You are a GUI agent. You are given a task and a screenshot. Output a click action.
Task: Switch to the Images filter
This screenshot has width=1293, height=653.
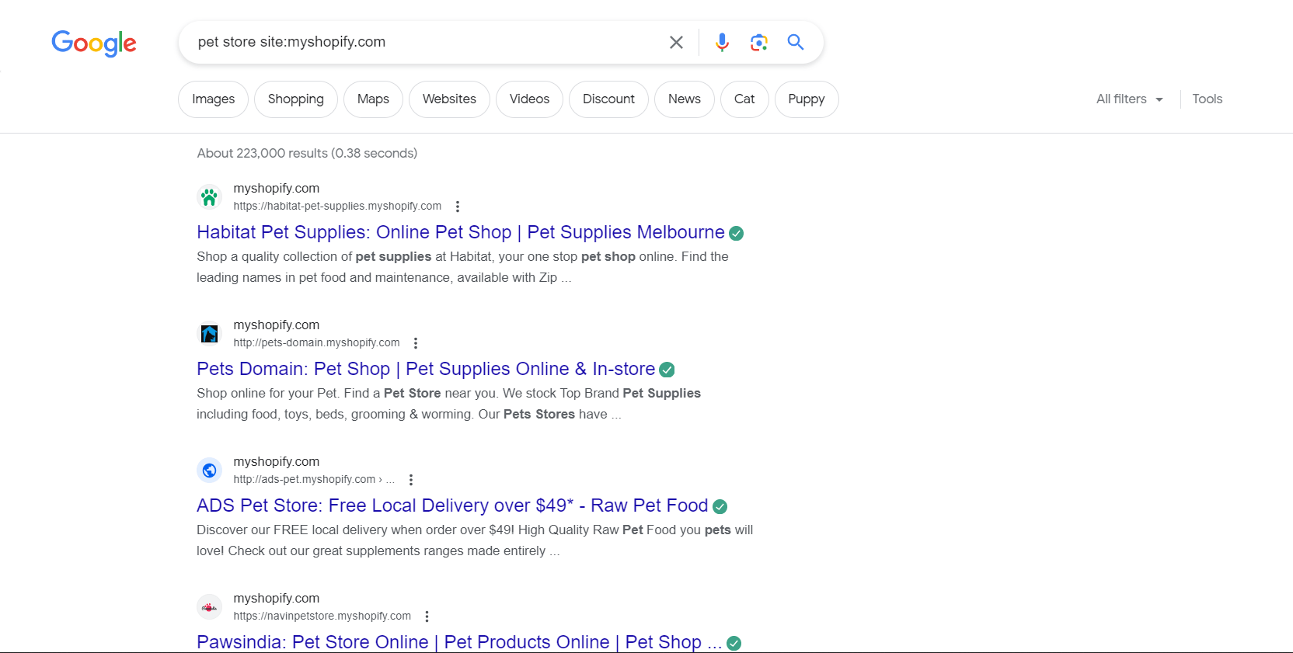(x=213, y=99)
